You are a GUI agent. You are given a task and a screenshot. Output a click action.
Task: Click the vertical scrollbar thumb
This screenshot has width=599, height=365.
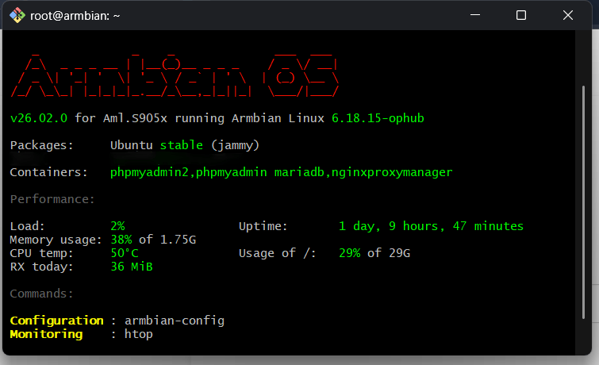[x=583, y=202]
